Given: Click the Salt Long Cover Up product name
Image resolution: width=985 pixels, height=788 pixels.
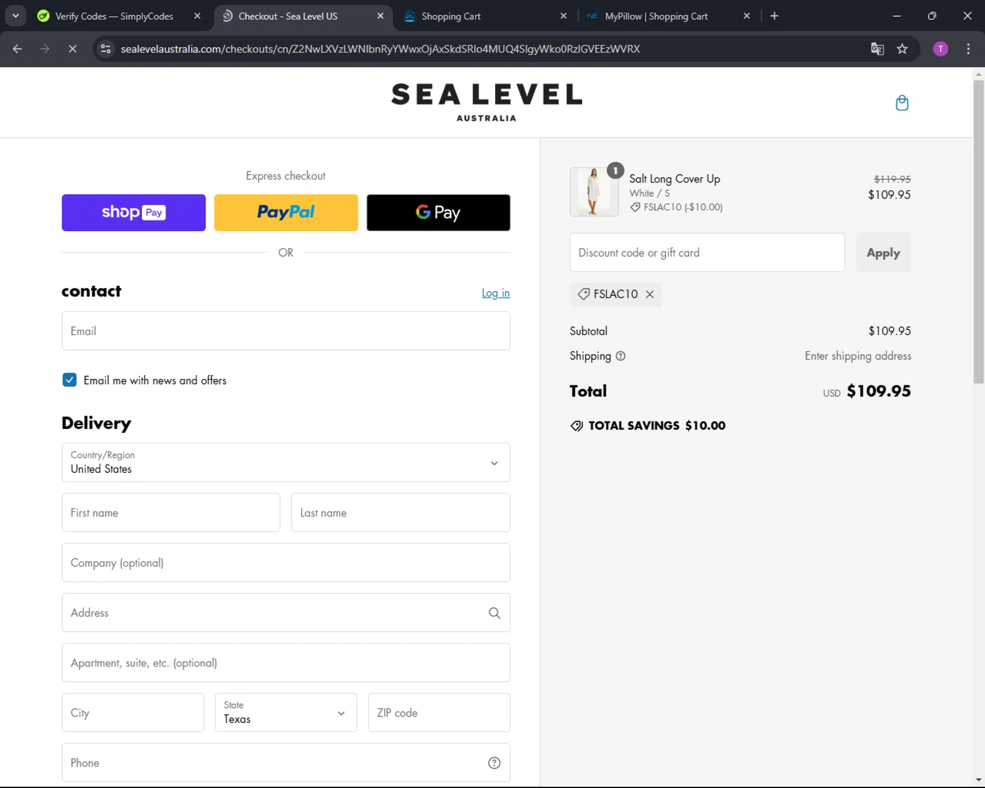Looking at the screenshot, I should 674,179.
